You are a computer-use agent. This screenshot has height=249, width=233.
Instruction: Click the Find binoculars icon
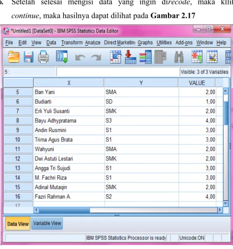(179, 57)
